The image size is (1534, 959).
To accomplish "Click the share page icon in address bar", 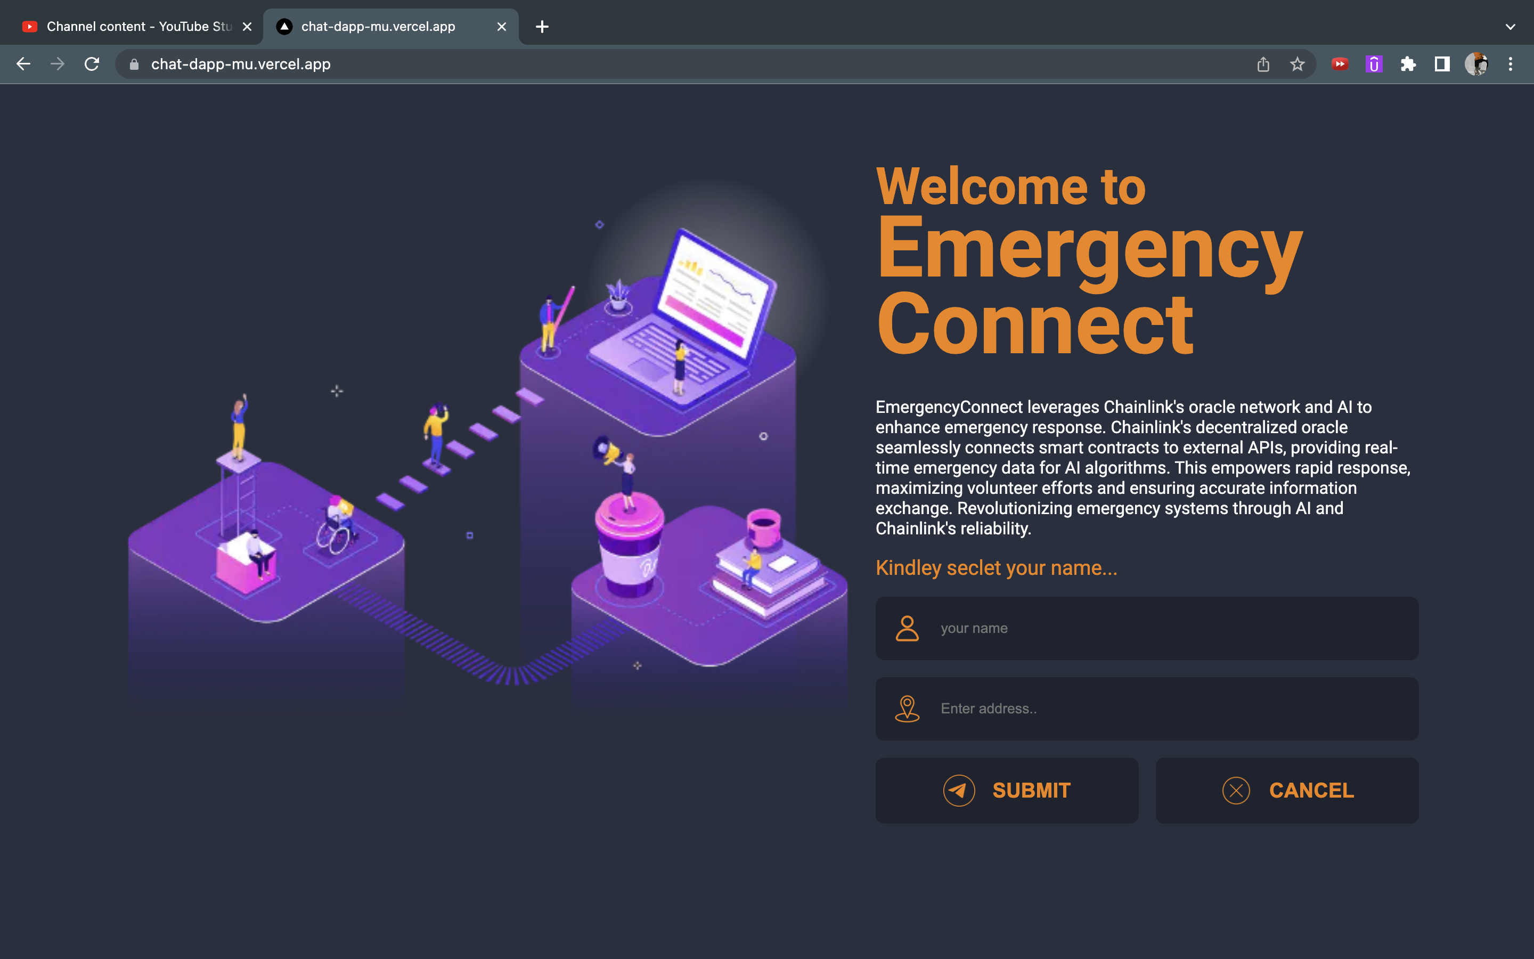I will pyautogui.click(x=1263, y=64).
